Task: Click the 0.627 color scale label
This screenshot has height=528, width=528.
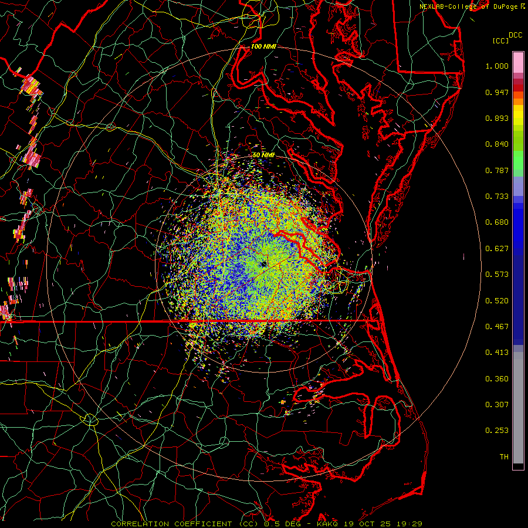Action: click(x=497, y=249)
